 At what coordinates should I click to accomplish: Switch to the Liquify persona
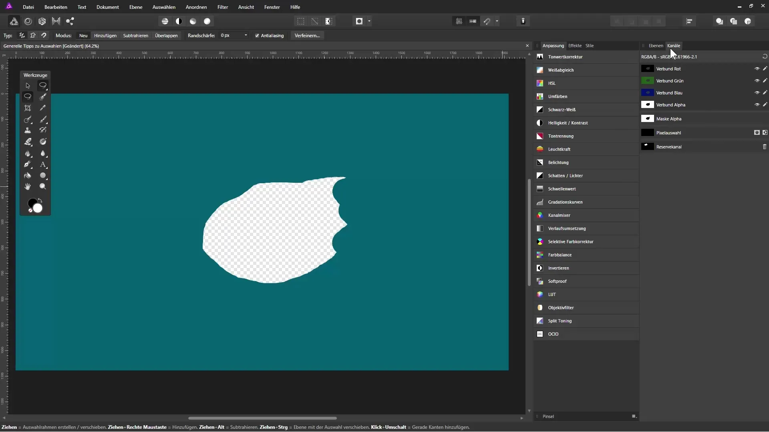[x=28, y=21]
